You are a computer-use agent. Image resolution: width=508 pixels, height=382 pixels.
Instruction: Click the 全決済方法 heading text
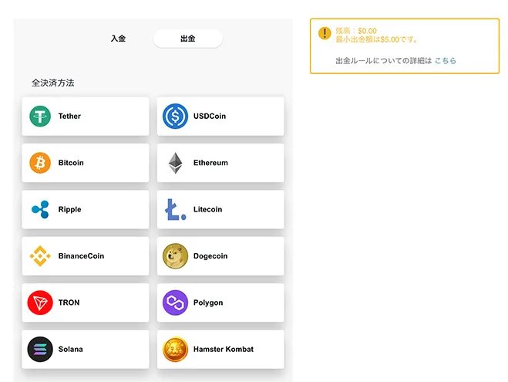pyautogui.click(x=53, y=83)
